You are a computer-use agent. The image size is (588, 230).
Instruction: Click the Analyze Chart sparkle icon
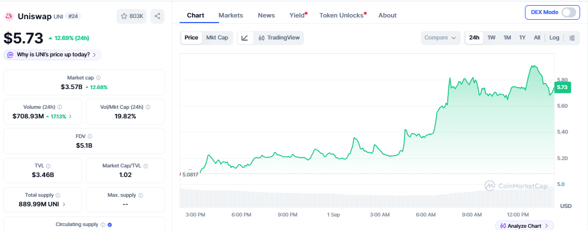pyautogui.click(x=503, y=226)
